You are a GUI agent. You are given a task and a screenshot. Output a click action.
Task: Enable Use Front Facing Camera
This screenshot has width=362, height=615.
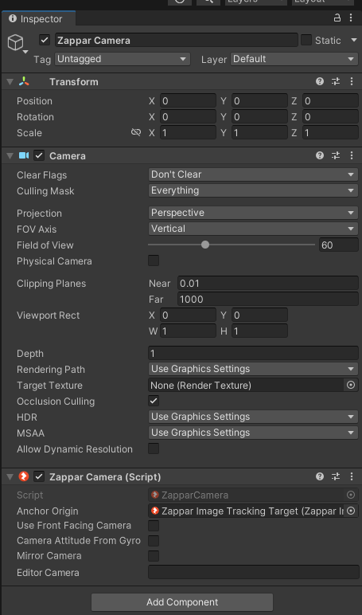tap(154, 526)
